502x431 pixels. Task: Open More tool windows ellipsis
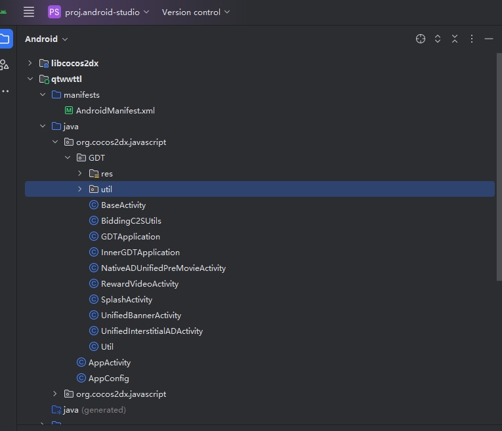pos(5,91)
